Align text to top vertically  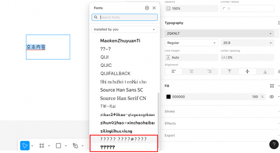click(229, 71)
